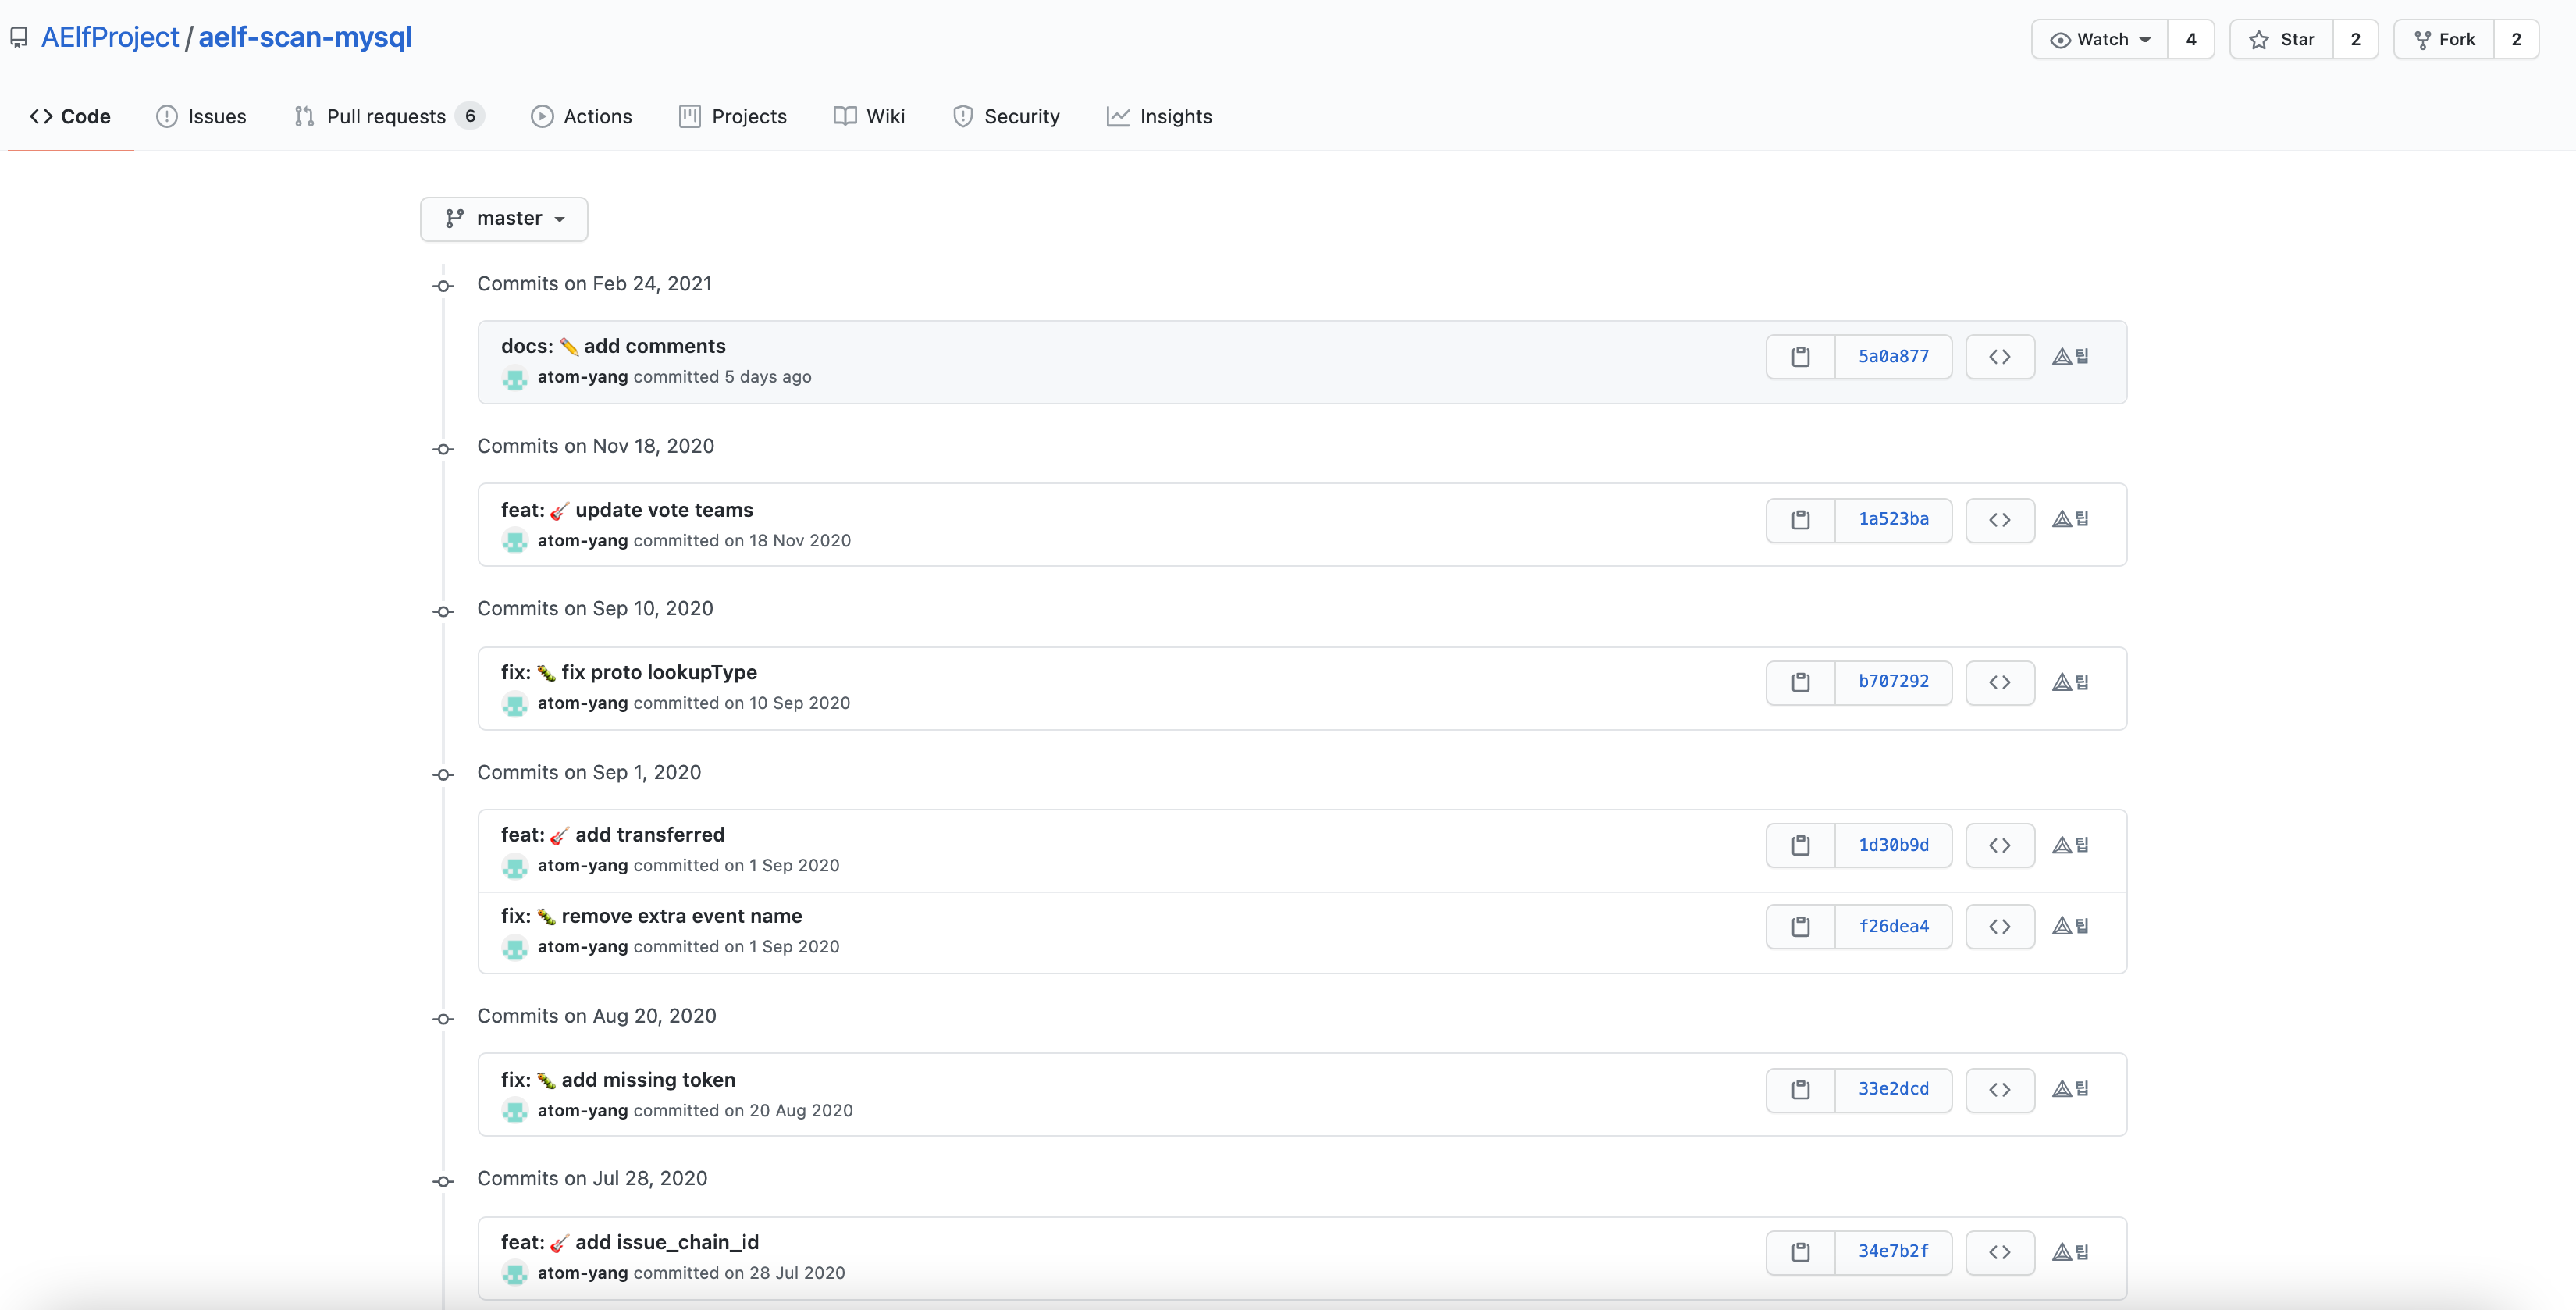Click atom-yang author on add comments commit
The height and width of the screenshot is (1310, 2576).
click(x=583, y=377)
